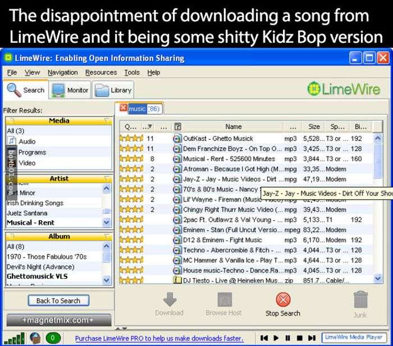The width and height of the screenshot is (393, 346).
Task: Sort results by Name column
Action: point(234,126)
